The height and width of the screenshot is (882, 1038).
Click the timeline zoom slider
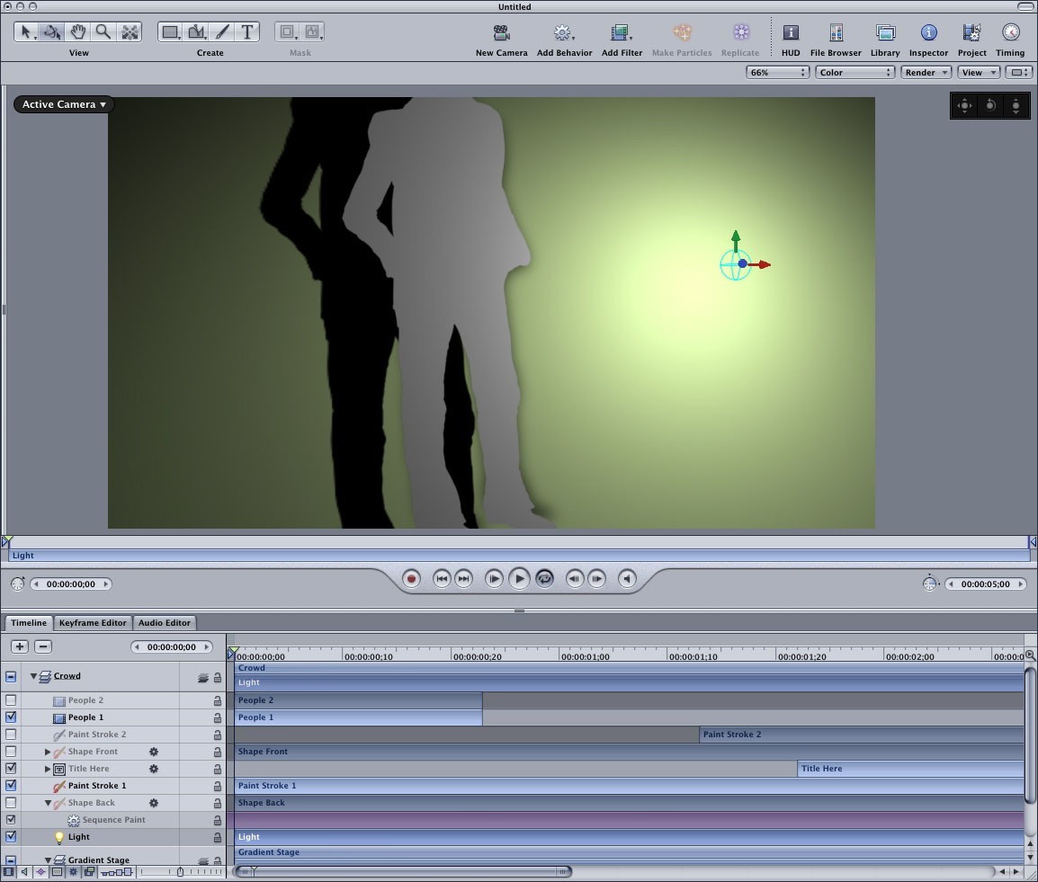pyautogui.click(x=180, y=872)
